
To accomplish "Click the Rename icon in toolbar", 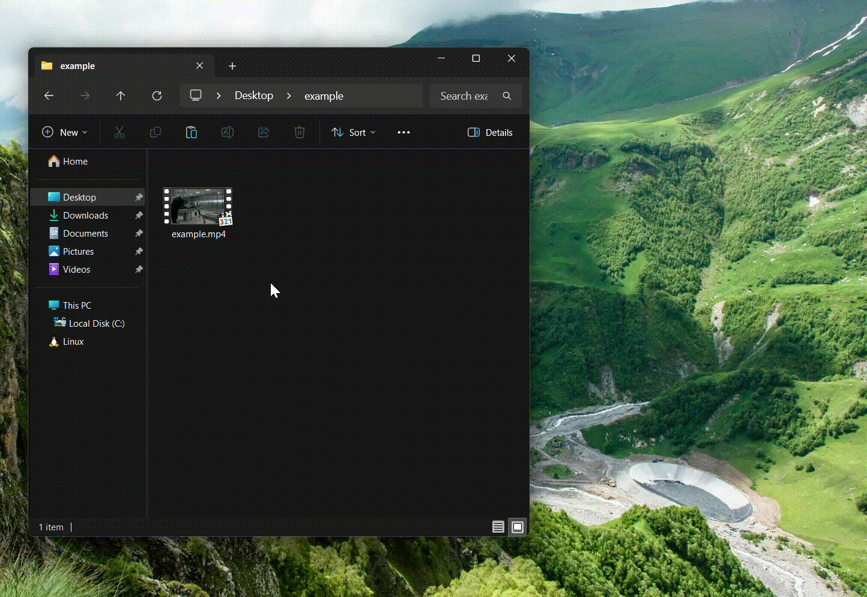I will pyautogui.click(x=228, y=132).
